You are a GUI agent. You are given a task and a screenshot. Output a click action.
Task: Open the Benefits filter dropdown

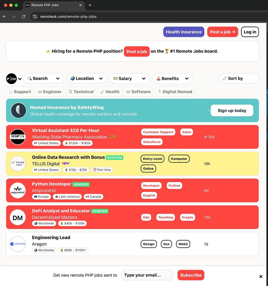tap(173, 78)
